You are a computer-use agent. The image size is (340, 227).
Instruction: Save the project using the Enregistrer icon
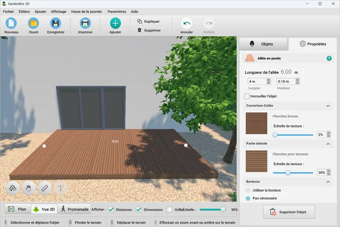(56, 23)
